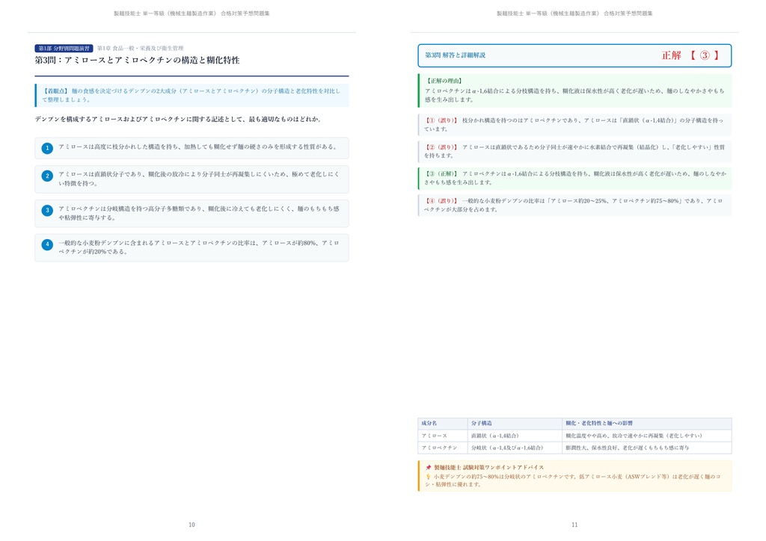Select the blue circle numbered 2
The height and width of the screenshot is (541, 766).
click(47, 176)
